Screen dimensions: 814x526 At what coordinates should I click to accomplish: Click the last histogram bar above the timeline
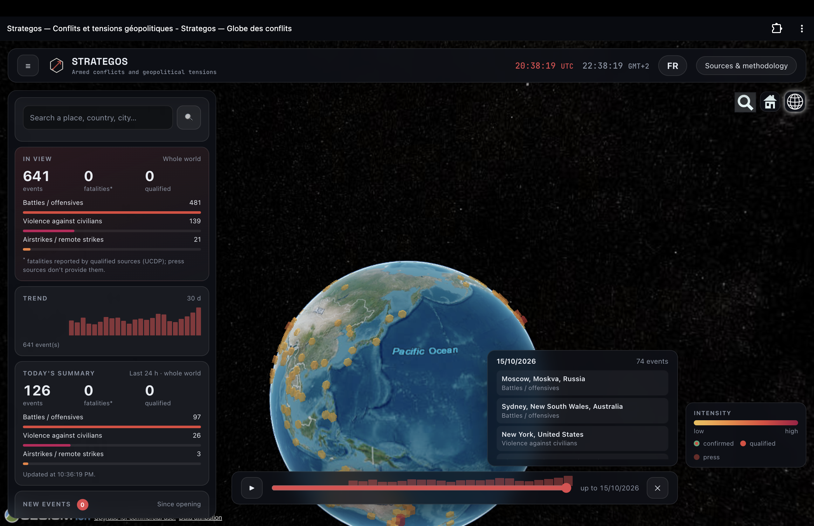[568, 480]
